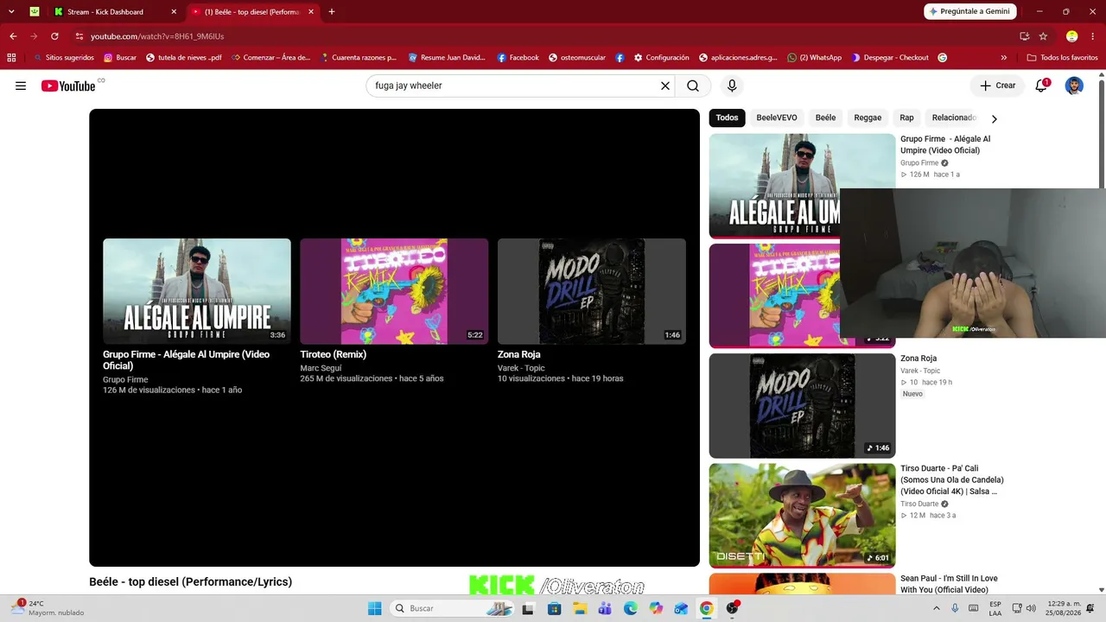
Task: Filter related videos by Reggae chip
Action: pos(868,117)
